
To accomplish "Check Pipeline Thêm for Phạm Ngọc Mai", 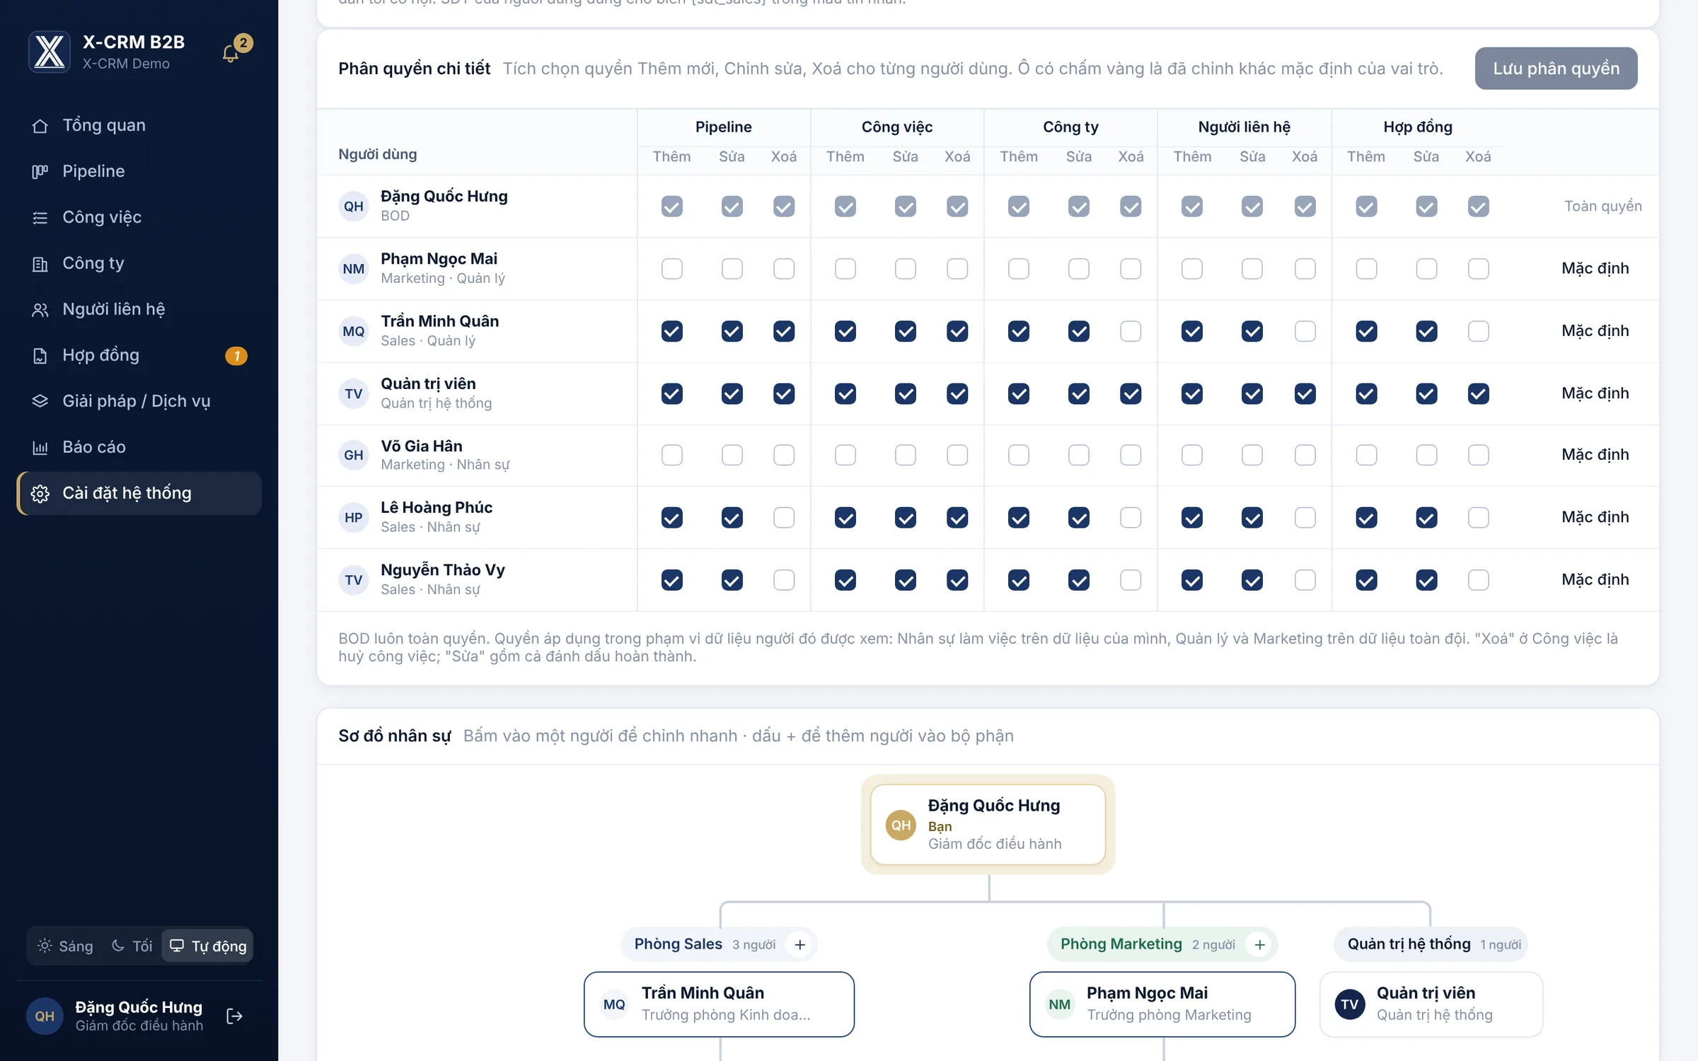I will tap(672, 269).
